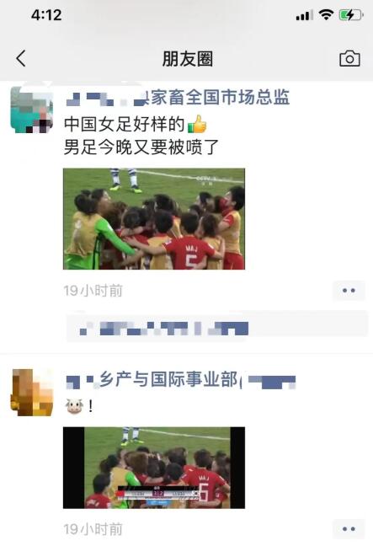Tap the text 男足今晚又要被喷了

point(141,147)
